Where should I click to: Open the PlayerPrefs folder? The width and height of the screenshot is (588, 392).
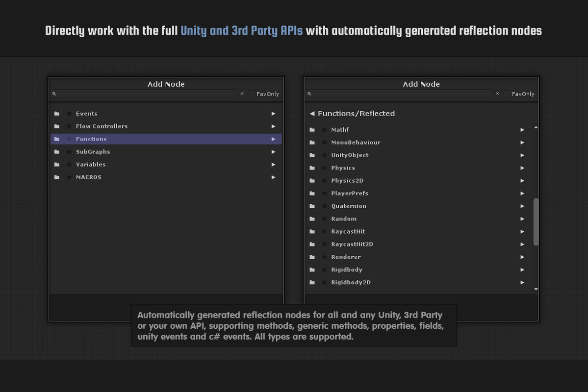coord(418,194)
